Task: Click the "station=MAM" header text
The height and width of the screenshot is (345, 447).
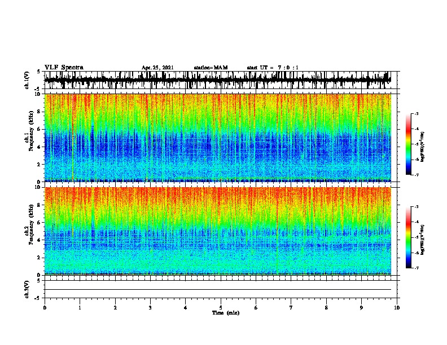Action: point(211,68)
